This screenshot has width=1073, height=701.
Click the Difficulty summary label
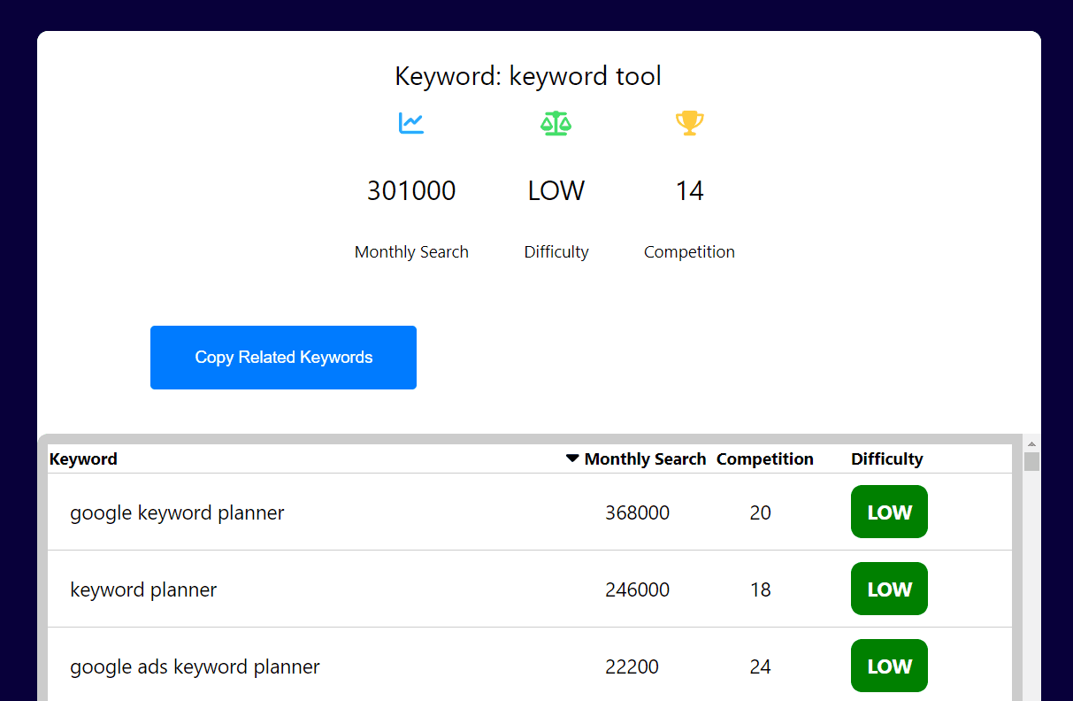(556, 252)
